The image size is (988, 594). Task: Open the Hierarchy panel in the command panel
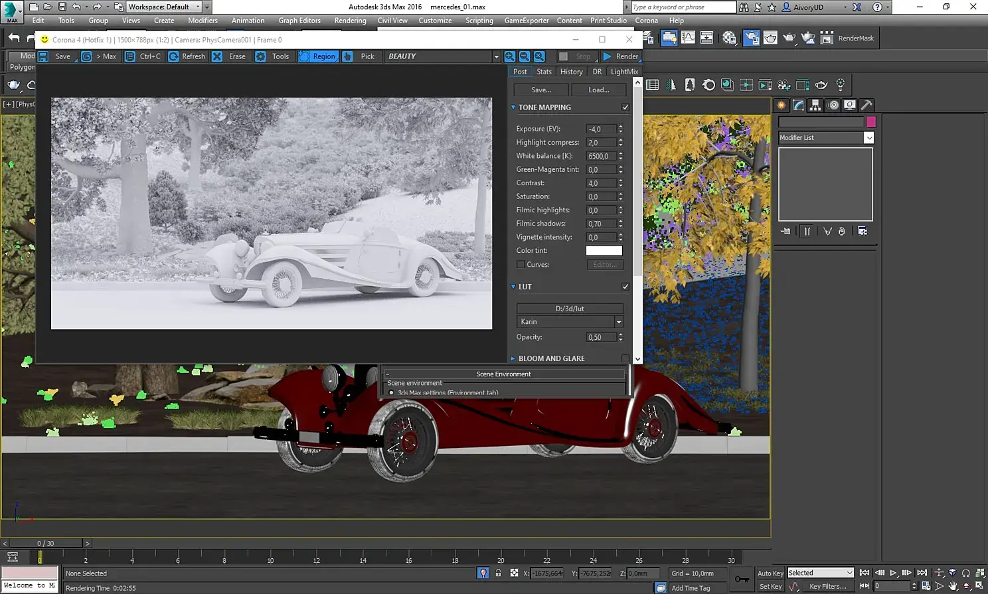(x=815, y=105)
